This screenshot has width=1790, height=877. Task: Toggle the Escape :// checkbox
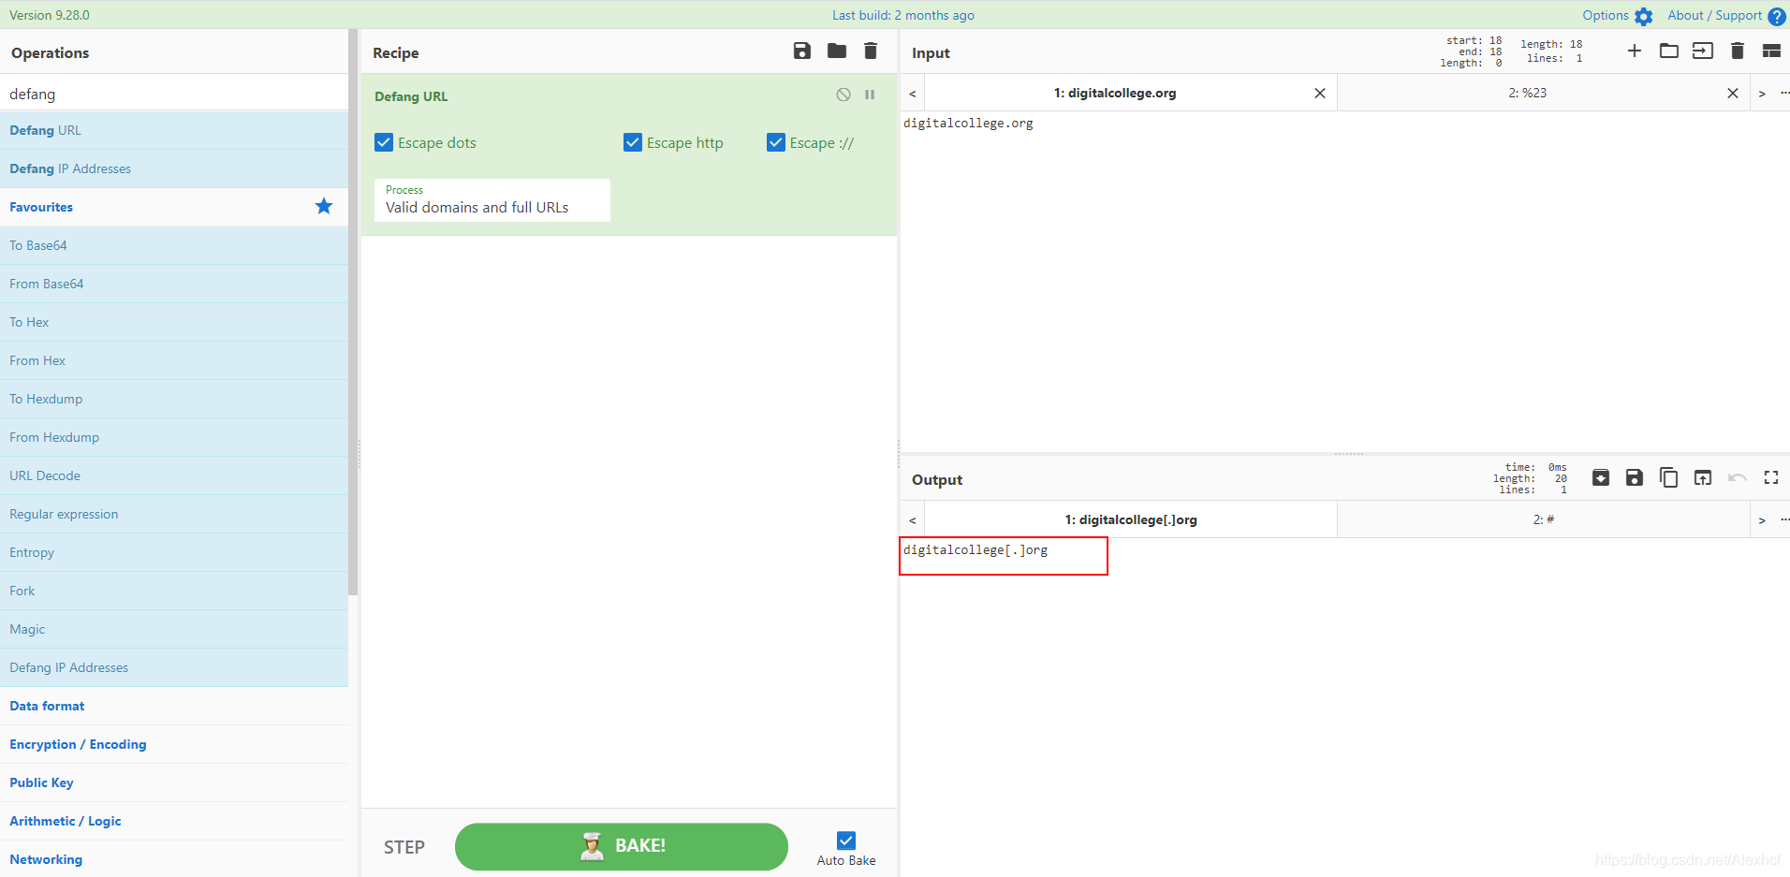tap(776, 142)
